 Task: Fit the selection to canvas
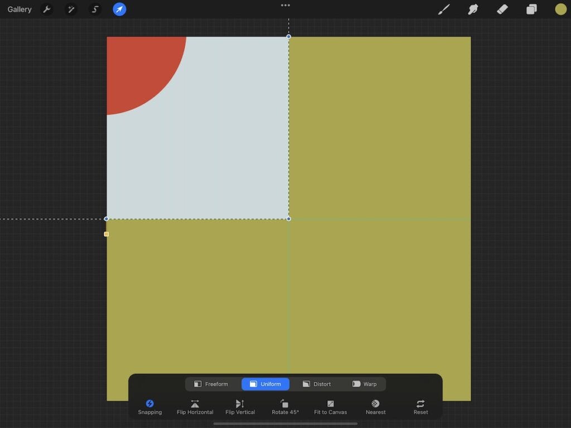330,406
